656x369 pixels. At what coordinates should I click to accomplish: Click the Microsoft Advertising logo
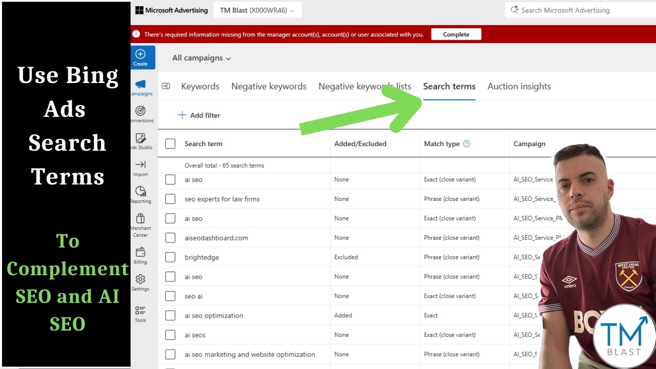coord(172,10)
